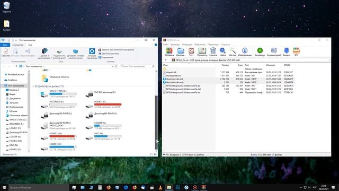Click Добавить сетевое расположение in Explorer ribbon
Image resolution: width=339 pixels, height=191 pixels.
click(x=75, y=54)
